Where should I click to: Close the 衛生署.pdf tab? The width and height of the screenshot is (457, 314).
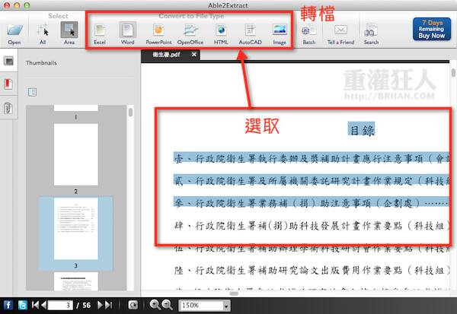193,55
